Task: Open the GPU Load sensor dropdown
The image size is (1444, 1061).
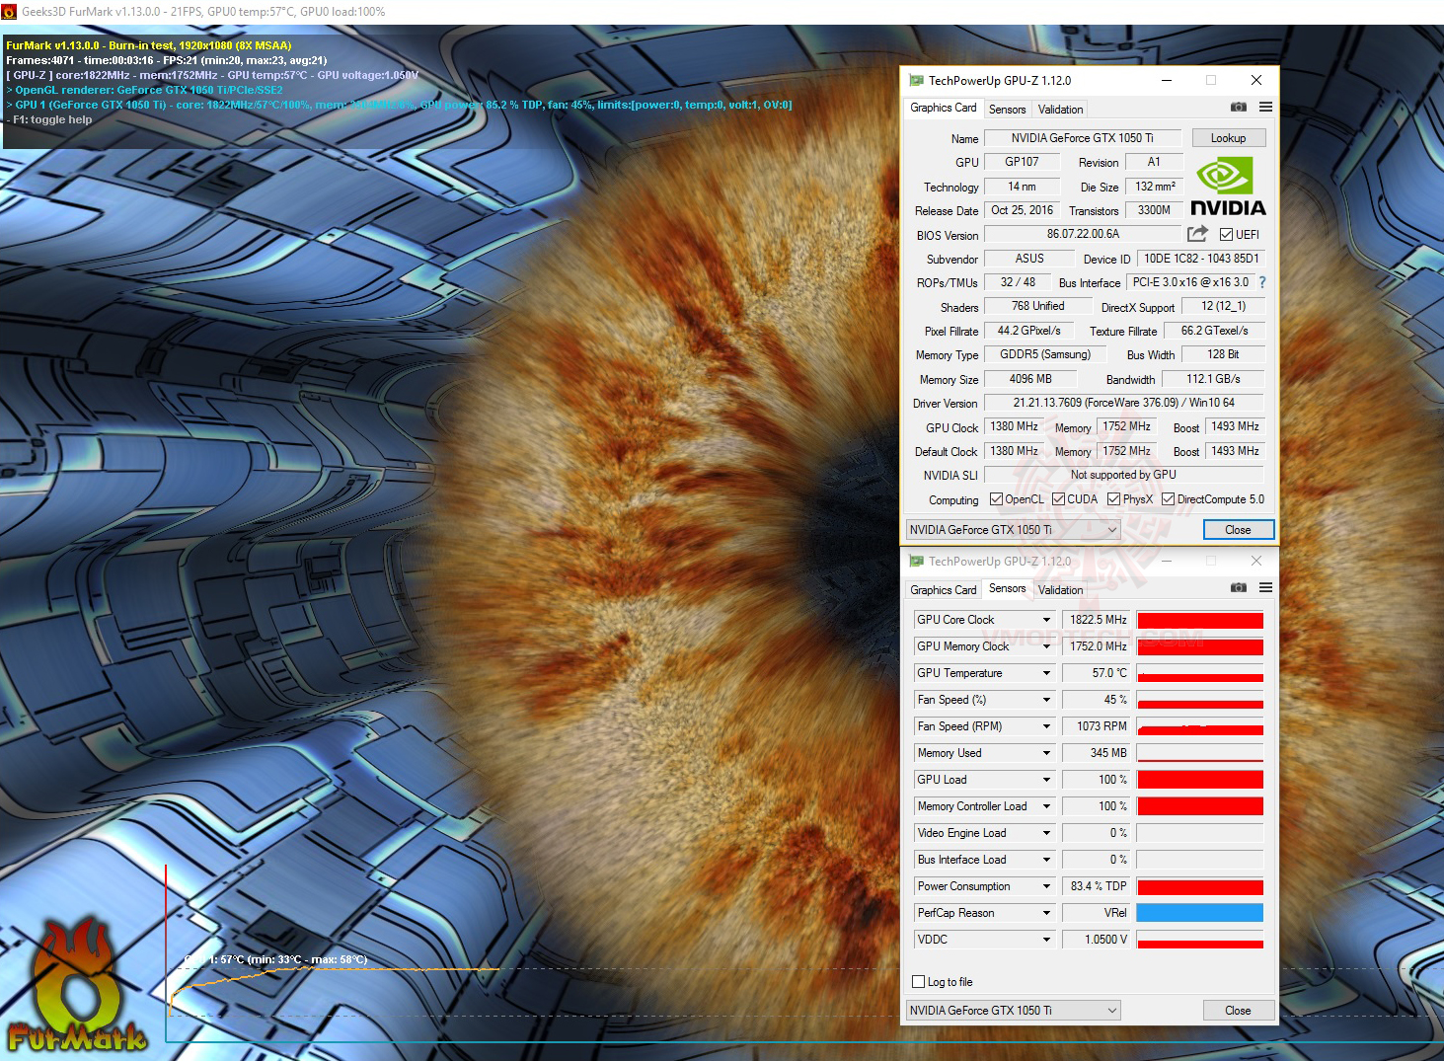Action: [x=1046, y=780]
